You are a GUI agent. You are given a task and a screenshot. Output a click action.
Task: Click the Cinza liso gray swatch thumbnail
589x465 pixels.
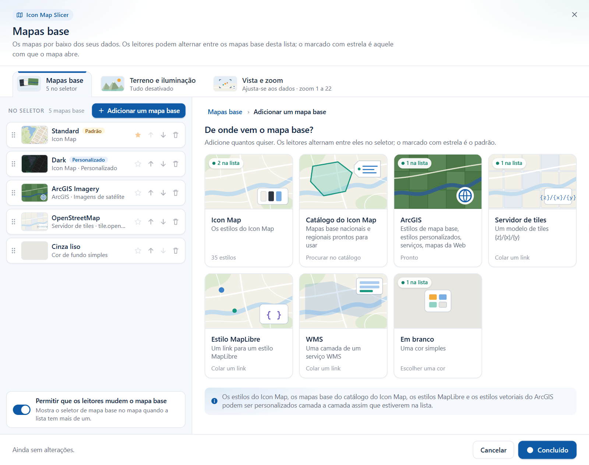(35, 251)
